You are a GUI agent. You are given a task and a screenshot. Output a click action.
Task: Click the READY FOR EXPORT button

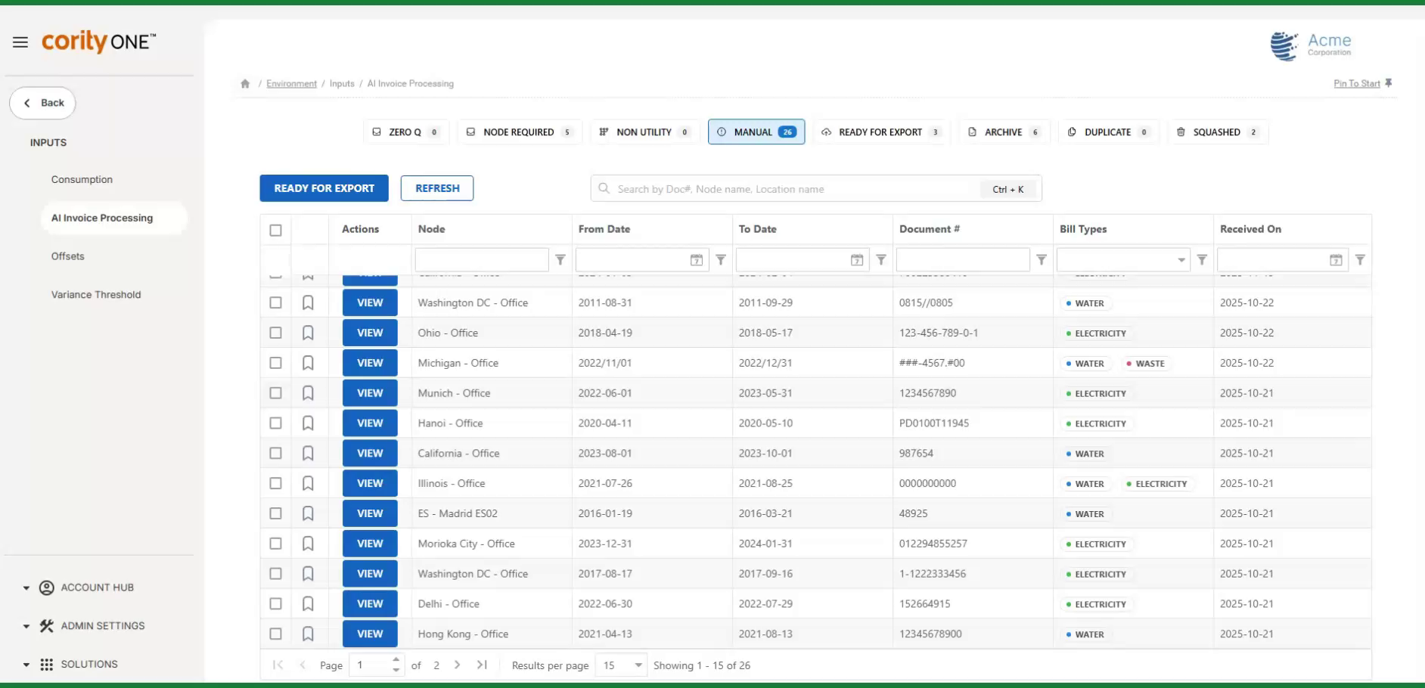point(323,187)
